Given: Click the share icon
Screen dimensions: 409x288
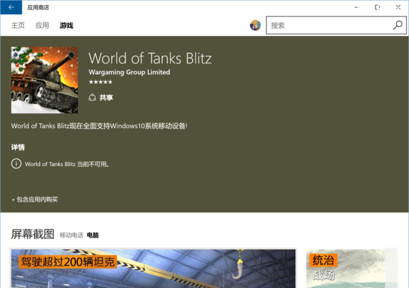Looking at the screenshot, I should click(x=92, y=97).
